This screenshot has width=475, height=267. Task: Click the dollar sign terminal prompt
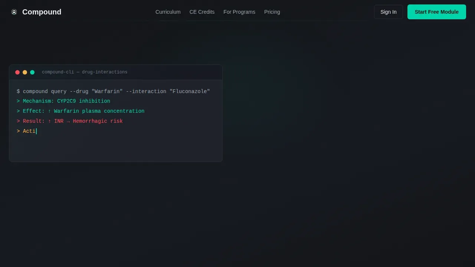click(18, 91)
